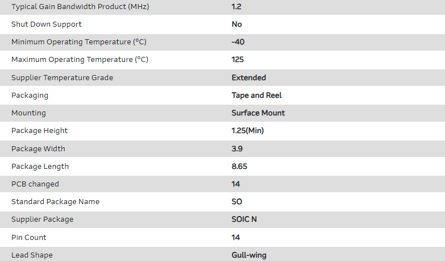This screenshot has height=261, width=445.
Task: Click the Supplier Temperature Grade label
Action: click(x=62, y=77)
